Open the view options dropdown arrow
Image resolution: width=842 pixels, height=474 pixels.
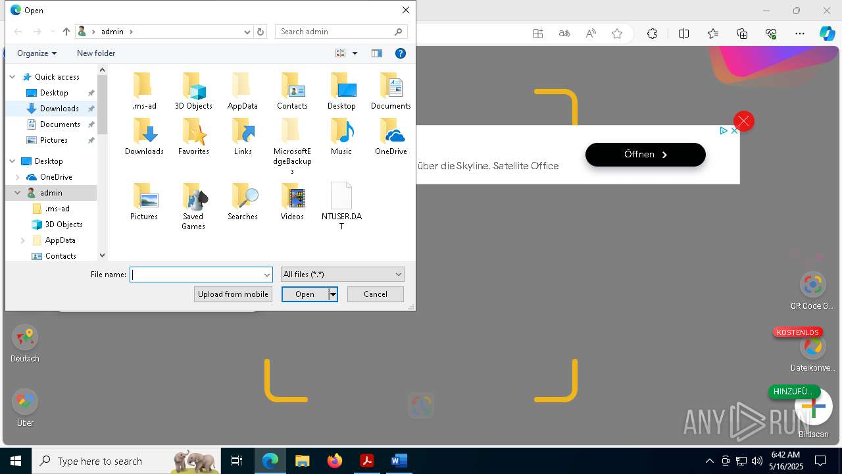(x=355, y=53)
